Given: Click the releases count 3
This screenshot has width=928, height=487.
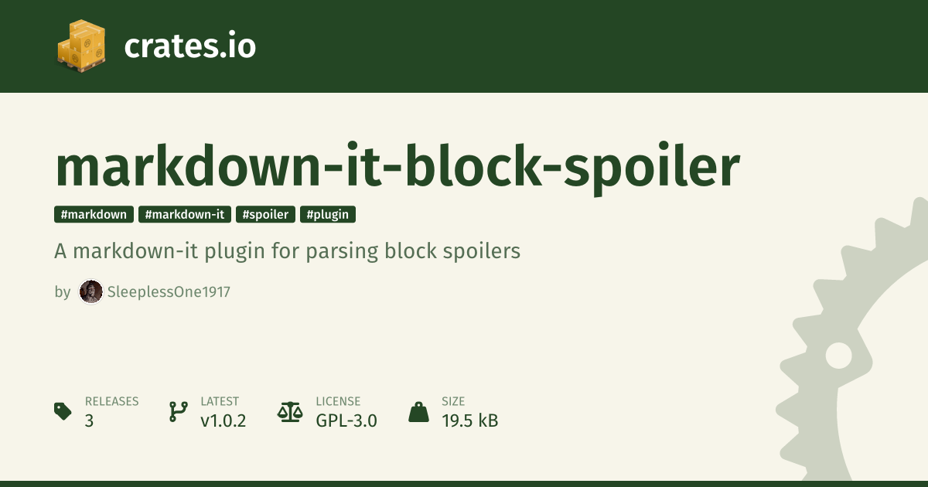Looking at the screenshot, I should (89, 421).
